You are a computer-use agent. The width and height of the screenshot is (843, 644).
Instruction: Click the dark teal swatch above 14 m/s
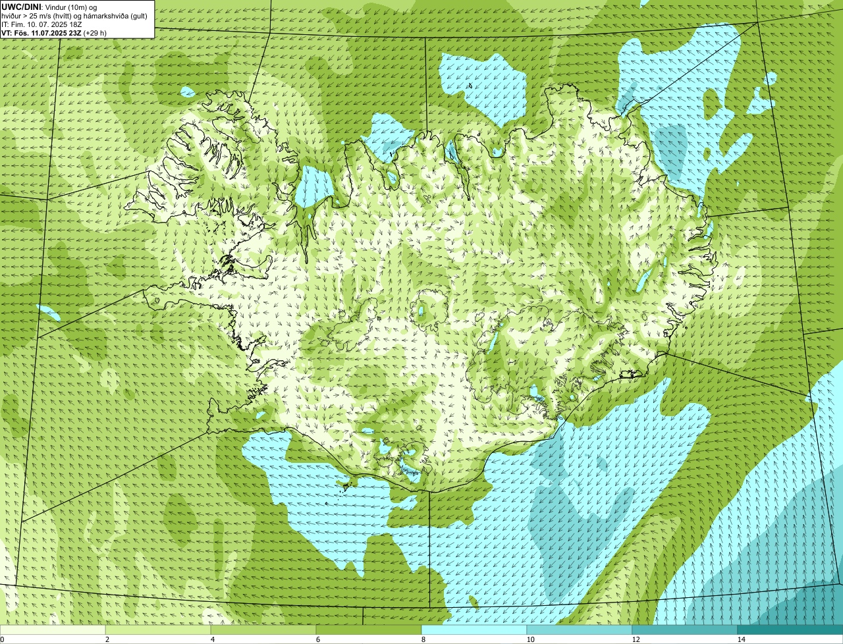click(x=790, y=630)
